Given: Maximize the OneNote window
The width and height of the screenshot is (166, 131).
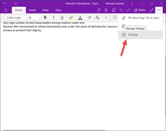Looking at the screenshot, I should [x=152, y=4].
